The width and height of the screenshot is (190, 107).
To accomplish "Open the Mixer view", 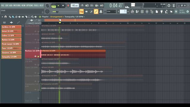I will 147,12.
